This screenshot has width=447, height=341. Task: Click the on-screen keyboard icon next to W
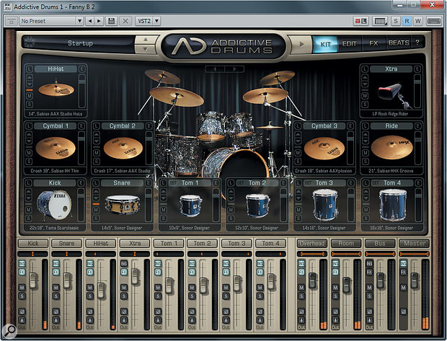(x=433, y=21)
